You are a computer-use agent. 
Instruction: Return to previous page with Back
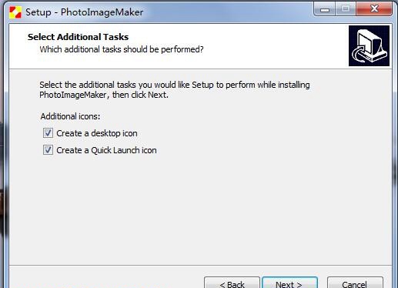coord(232,283)
